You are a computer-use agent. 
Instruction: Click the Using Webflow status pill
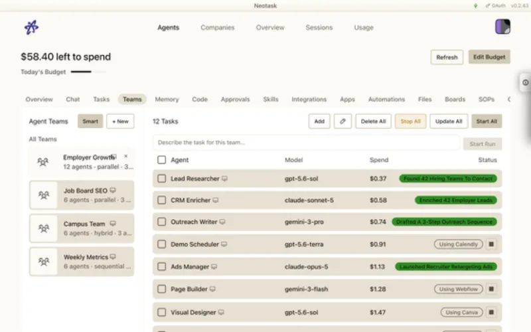(x=459, y=289)
